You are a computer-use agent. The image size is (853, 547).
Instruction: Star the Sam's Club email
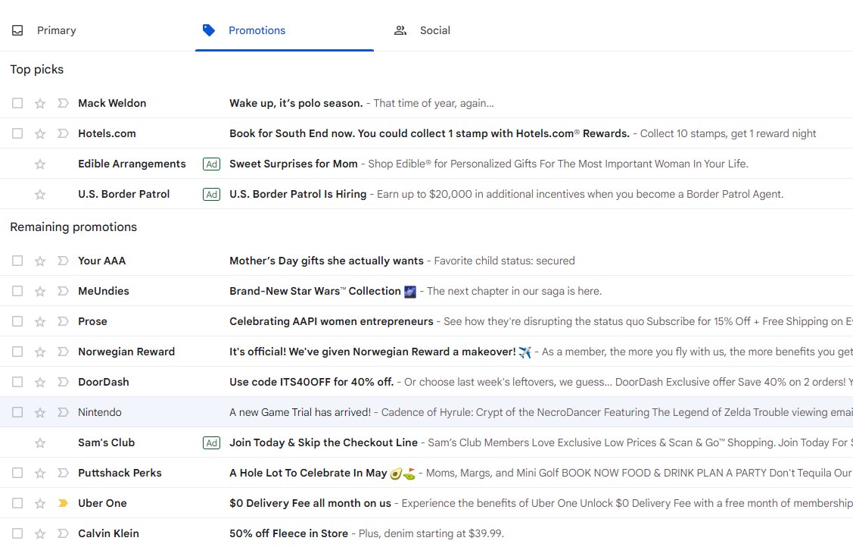click(39, 442)
